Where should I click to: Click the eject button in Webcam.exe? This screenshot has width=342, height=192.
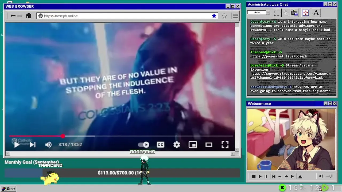click(300, 177)
